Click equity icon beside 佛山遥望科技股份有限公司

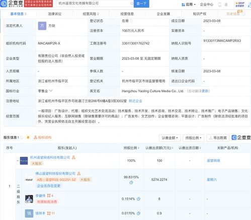point(79,173)
